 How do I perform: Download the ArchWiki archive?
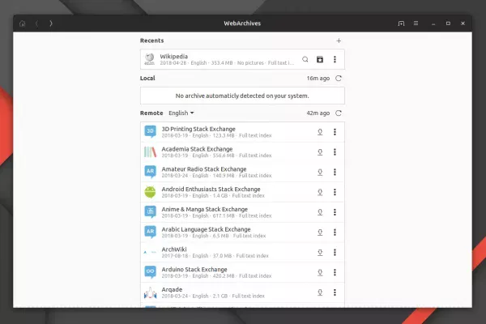coord(320,253)
